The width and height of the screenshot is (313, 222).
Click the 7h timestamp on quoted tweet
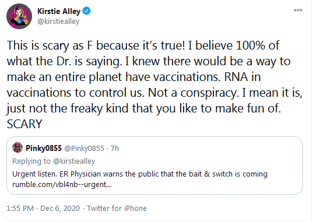coord(115,149)
